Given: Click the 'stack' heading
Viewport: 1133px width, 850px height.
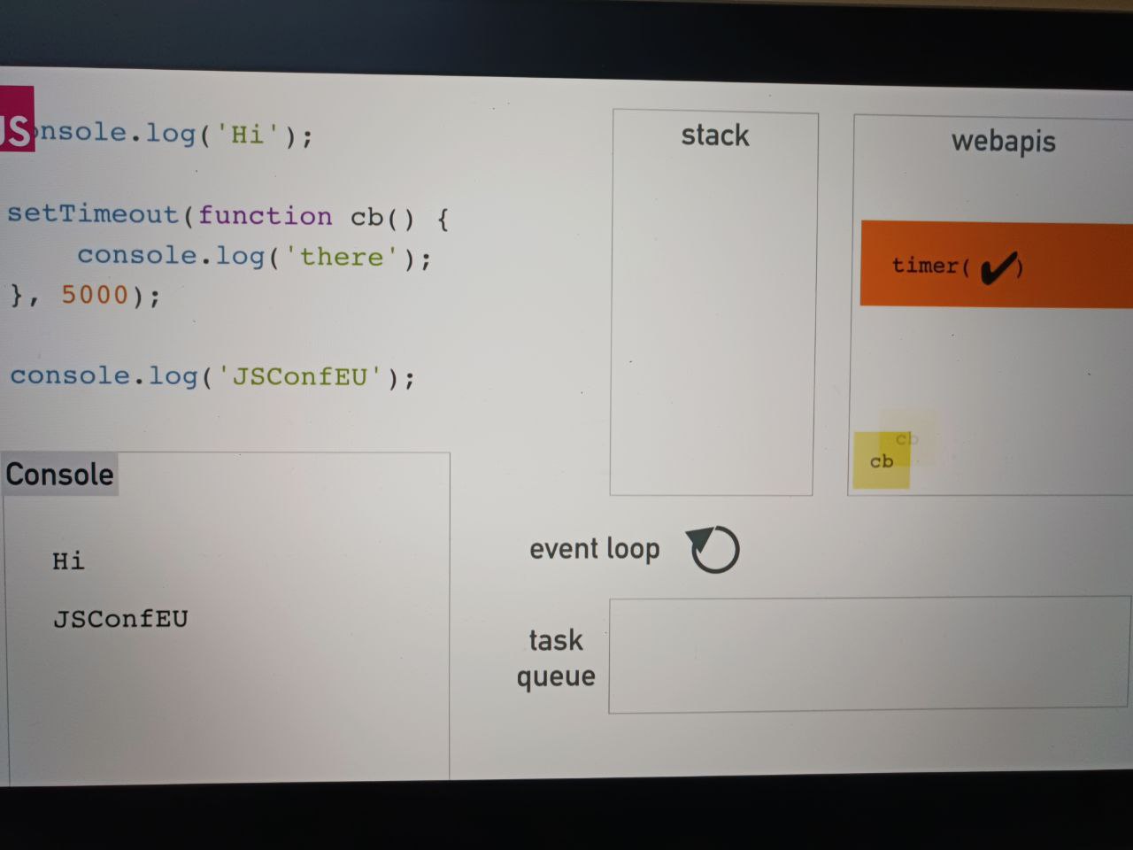Looking at the screenshot, I should [x=715, y=135].
